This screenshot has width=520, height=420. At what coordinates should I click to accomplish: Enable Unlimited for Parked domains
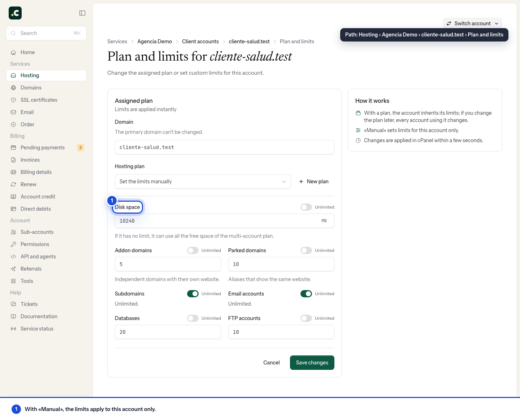[x=306, y=250]
